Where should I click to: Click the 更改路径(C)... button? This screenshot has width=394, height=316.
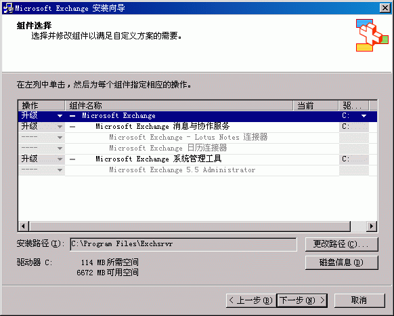[341, 244]
